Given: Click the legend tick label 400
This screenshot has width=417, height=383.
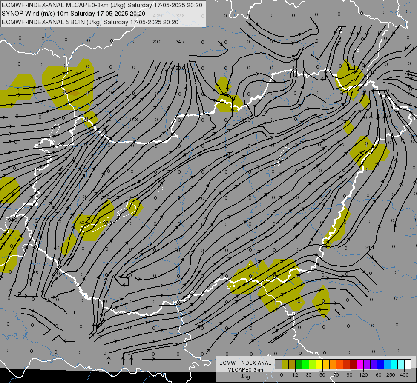Looking at the screenshot, I should [404, 375].
